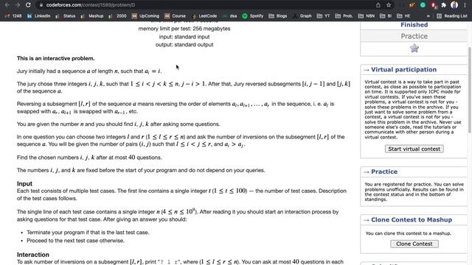This screenshot has width=472, height=265.
Task: Click the Finished contest status text
Action: (x=414, y=25)
